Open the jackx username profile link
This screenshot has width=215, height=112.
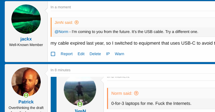(x=26, y=39)
